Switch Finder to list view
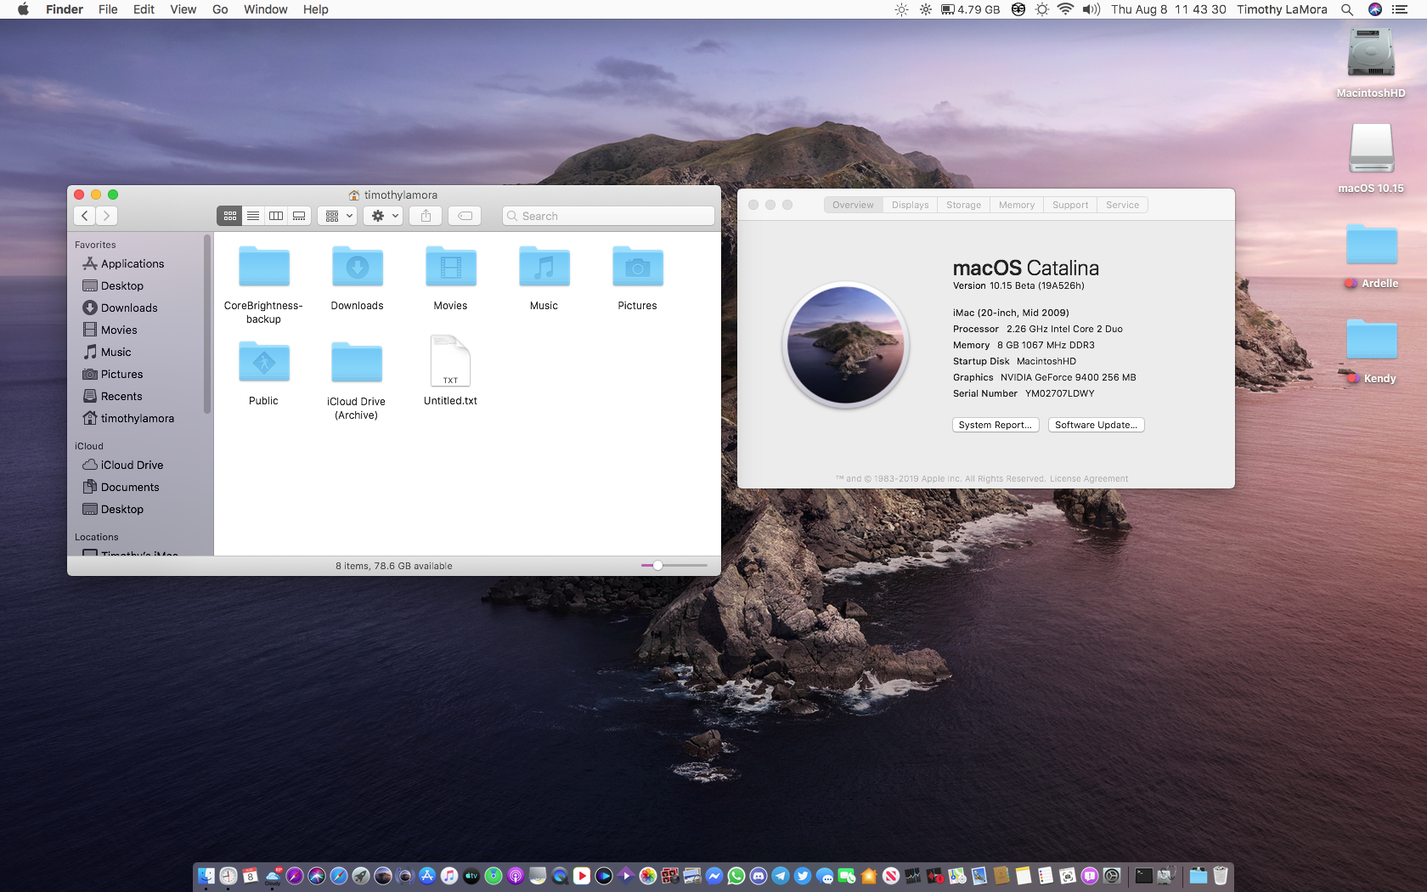Image resolution: width=1427 pixels, height=892 pixels. [x=253, y=216]
